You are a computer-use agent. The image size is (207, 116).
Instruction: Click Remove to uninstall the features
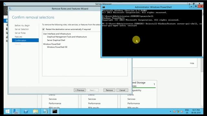coord(109,90)
